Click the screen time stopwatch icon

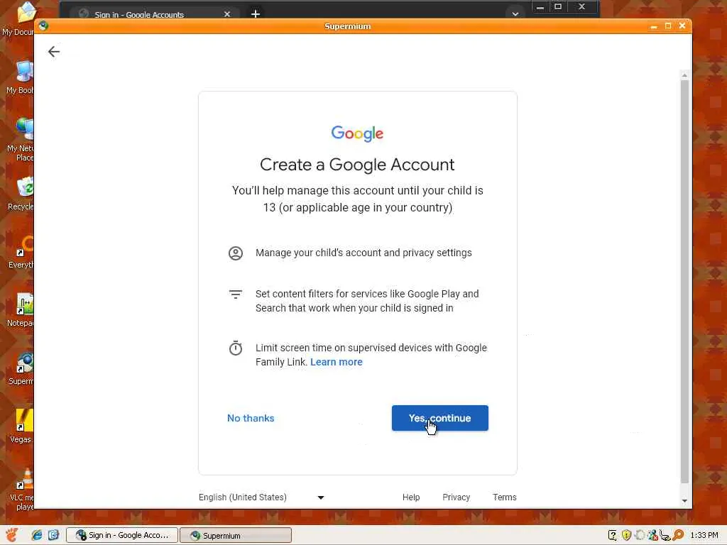(236, 348)
